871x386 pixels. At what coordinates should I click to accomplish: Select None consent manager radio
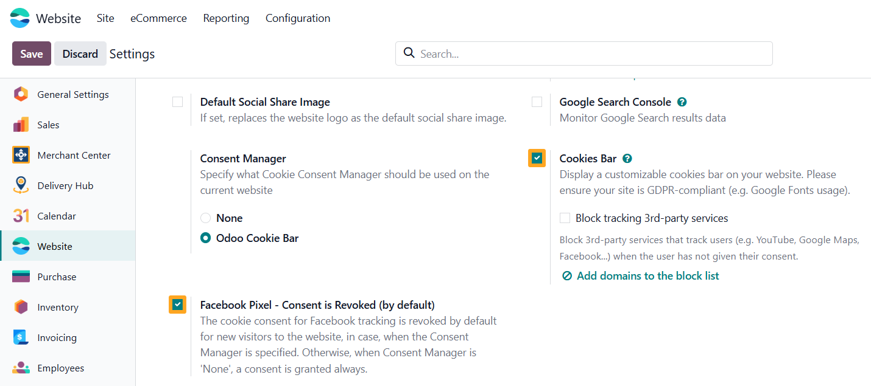click(x=206, y=218)
